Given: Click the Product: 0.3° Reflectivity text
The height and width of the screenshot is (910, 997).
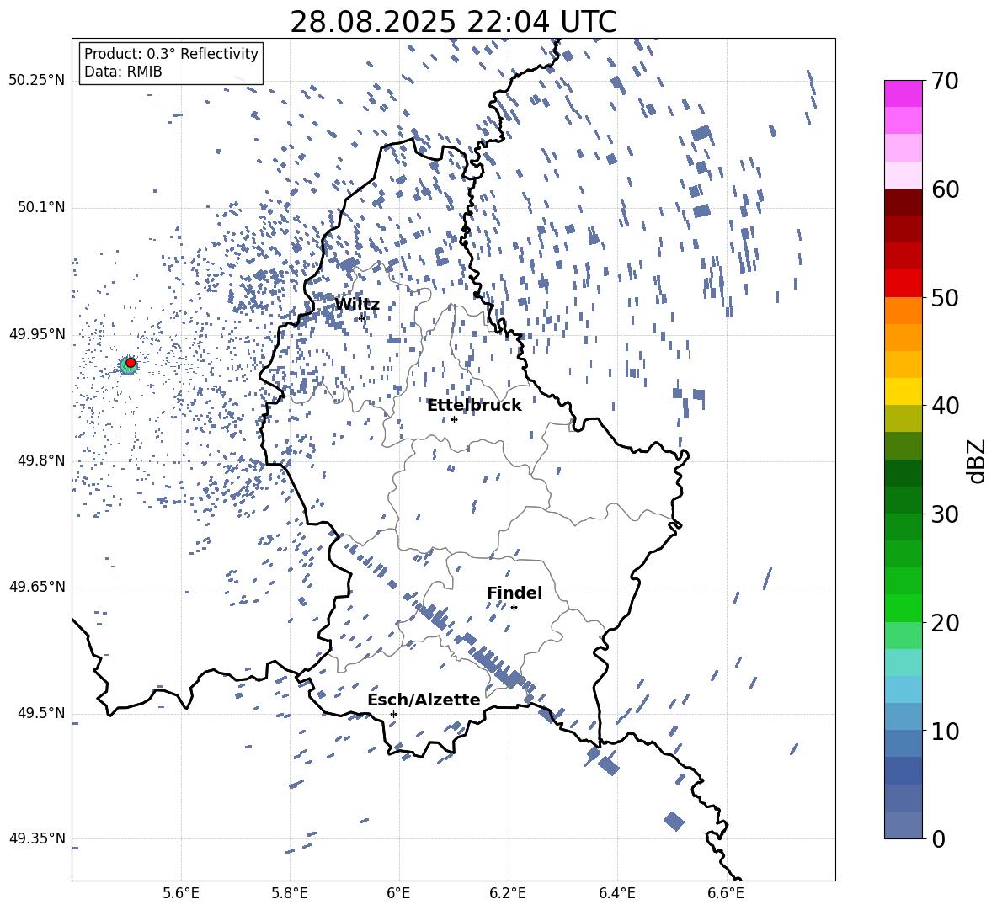Looking at the screenshot, I should [171, 53].
